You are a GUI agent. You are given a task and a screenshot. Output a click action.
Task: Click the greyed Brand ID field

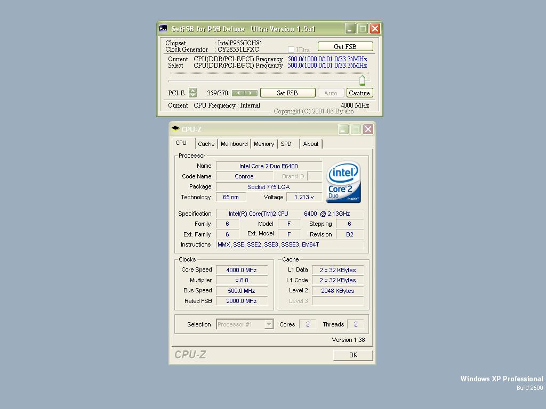[315, 176]
